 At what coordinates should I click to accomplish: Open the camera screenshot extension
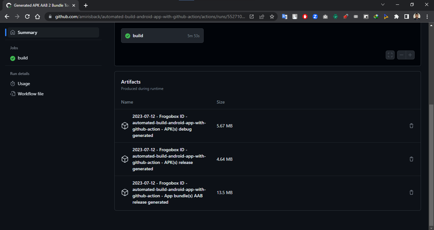tap(325, 17)
